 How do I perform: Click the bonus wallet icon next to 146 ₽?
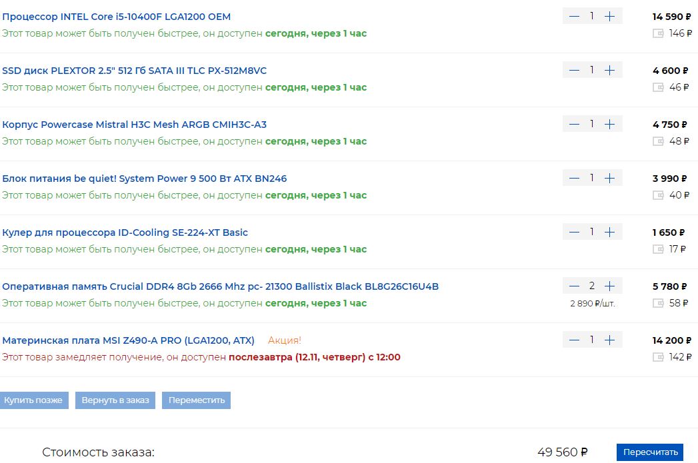click(658, 33)
